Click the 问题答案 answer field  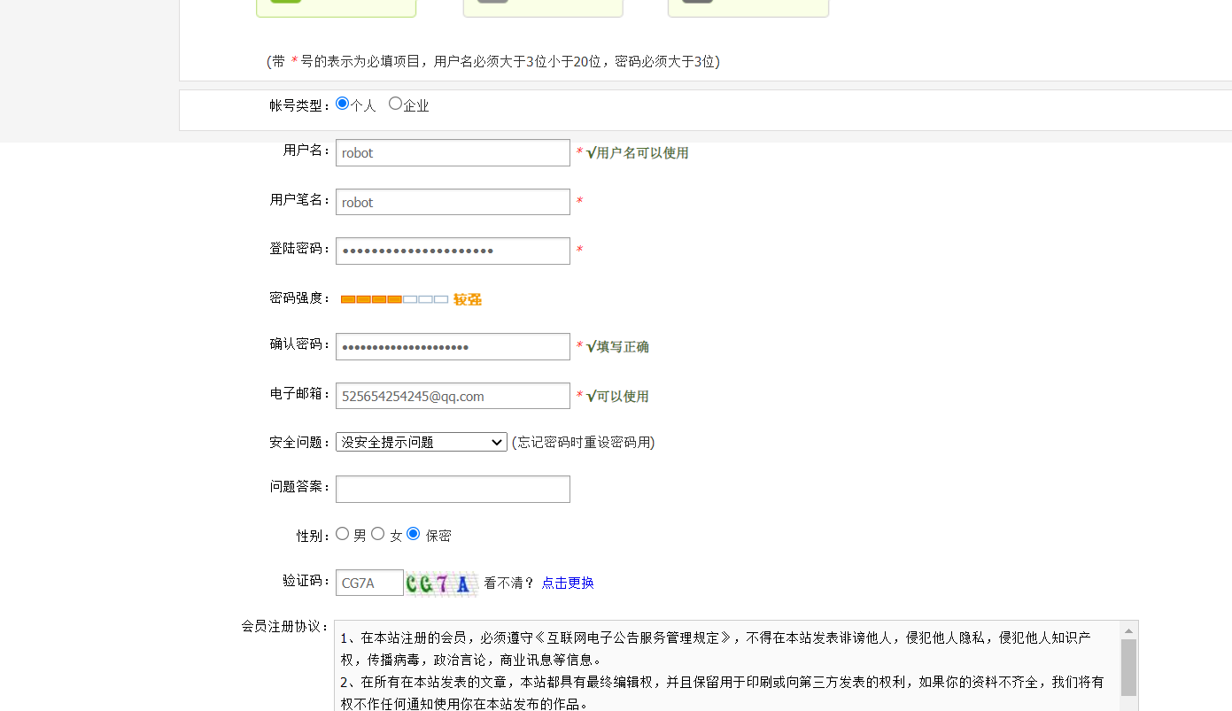(452, 489)
